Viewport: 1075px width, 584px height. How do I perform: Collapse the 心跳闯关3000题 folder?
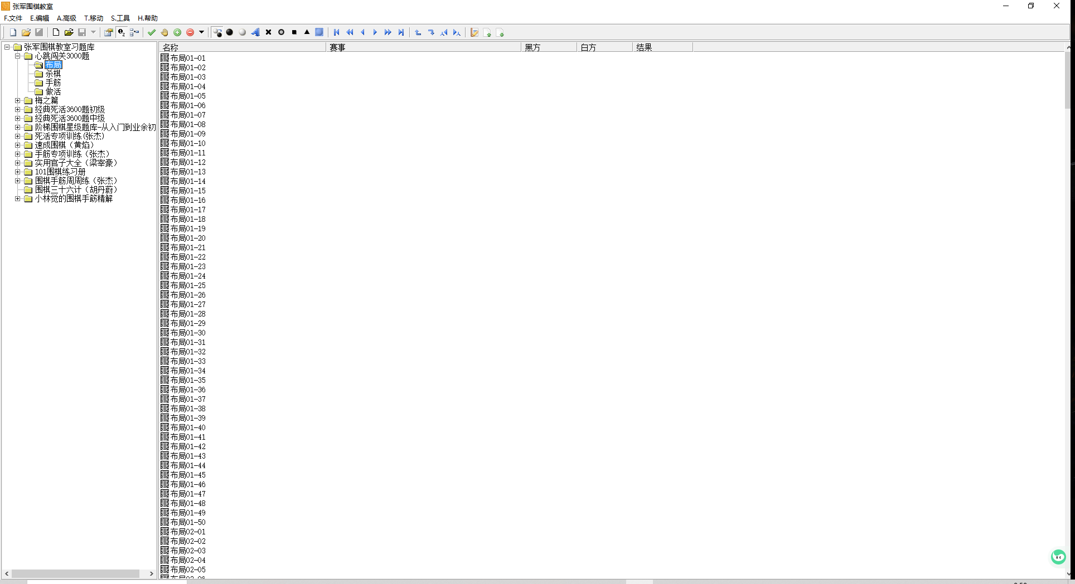[18, 56]
